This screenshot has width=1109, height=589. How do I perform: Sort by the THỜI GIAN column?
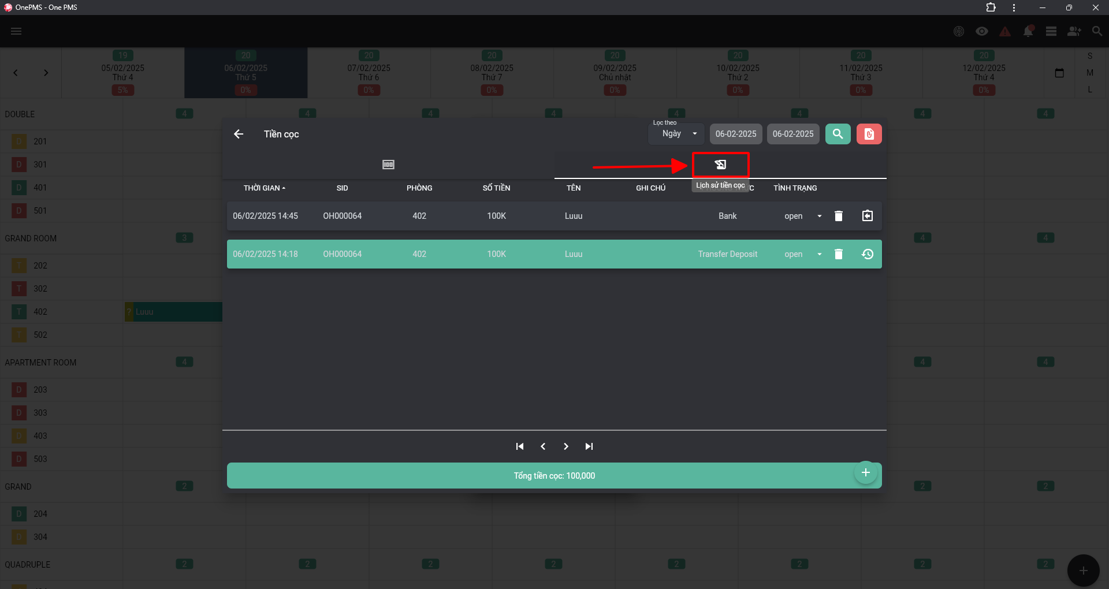[265, 188]
